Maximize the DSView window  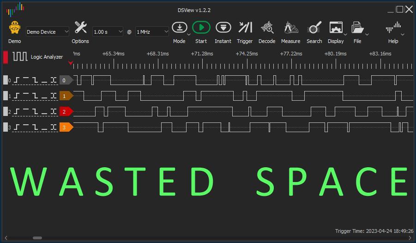click(x=399, y=9)
